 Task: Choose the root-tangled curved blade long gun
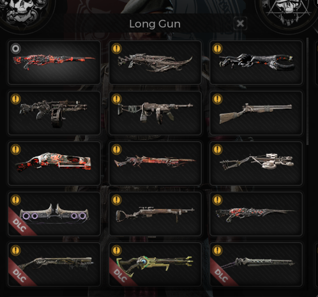[155, 63]
